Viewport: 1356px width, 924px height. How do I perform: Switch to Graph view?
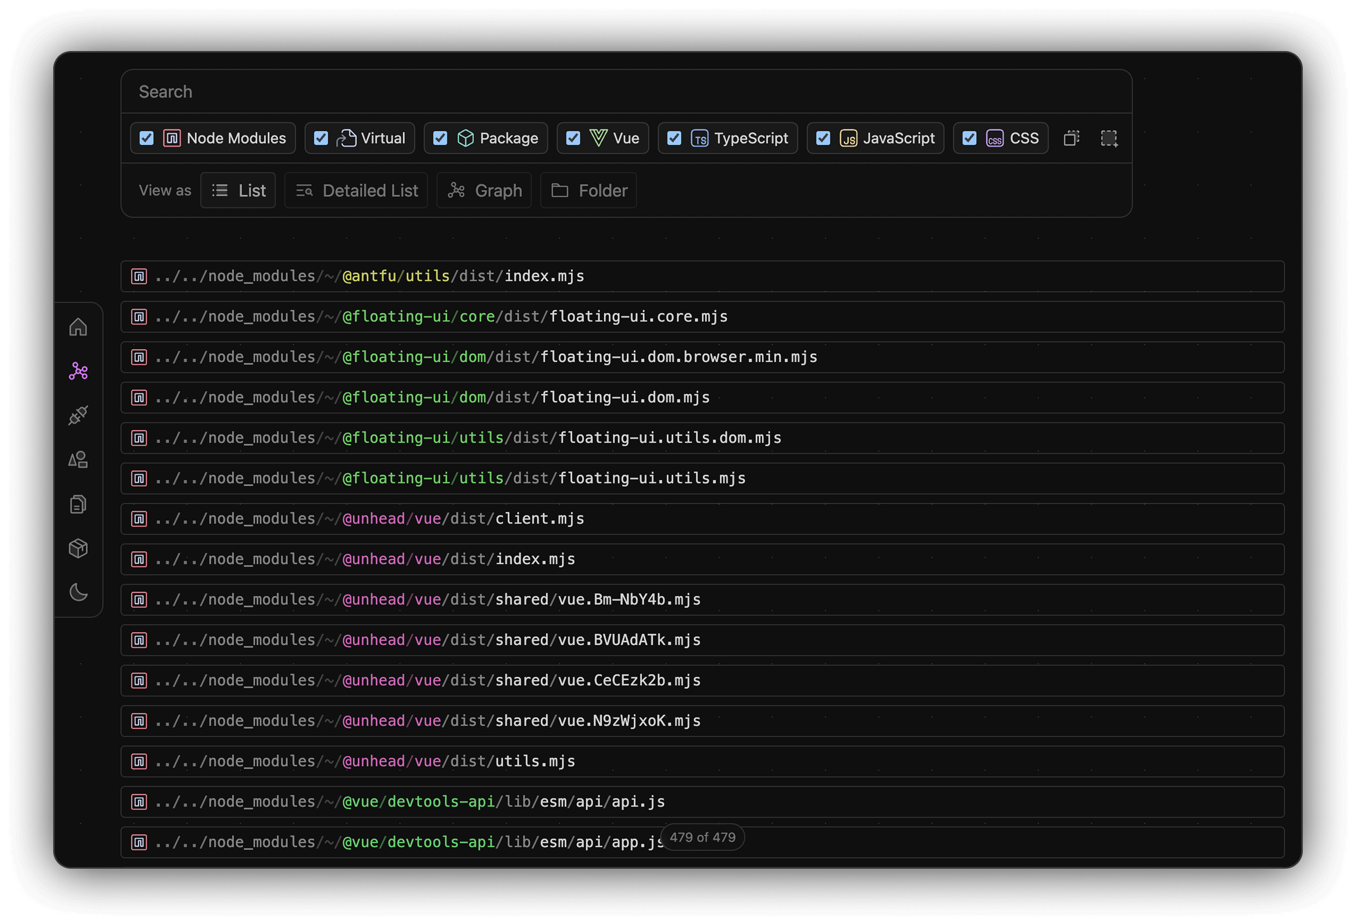484,191
